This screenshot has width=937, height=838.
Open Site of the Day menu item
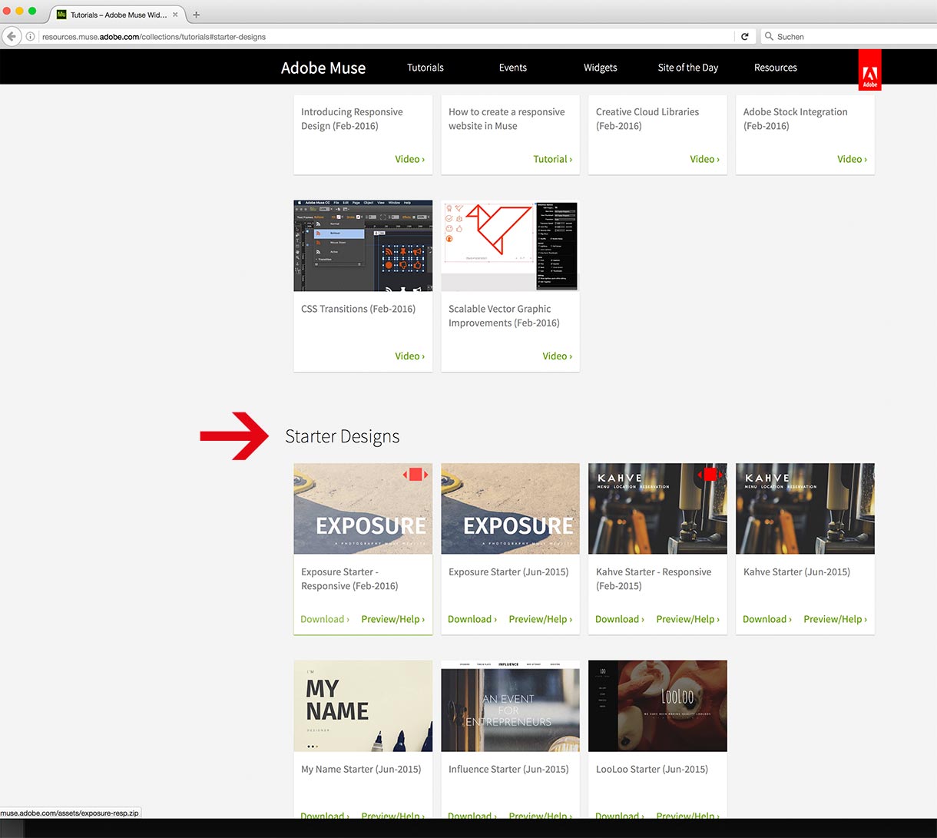click(x=688, y=68)
